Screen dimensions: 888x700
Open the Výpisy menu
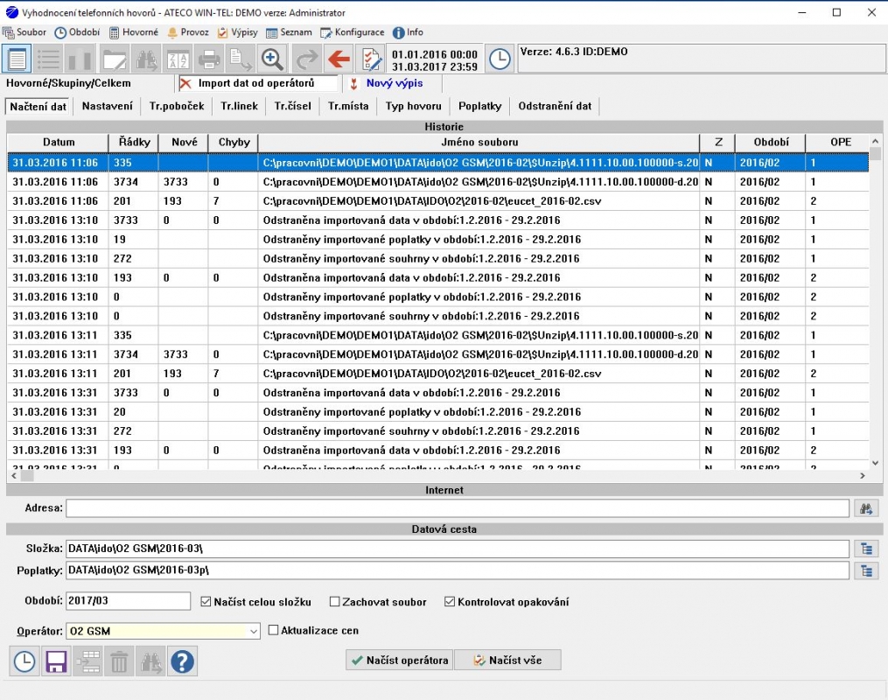click(238, 32)
